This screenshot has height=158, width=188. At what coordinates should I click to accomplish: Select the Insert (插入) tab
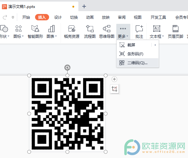(x=42, y=17)
